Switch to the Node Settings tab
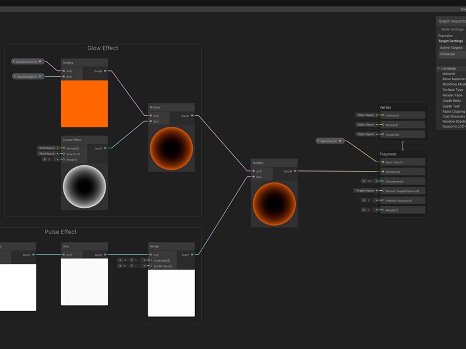 [452, 29]
